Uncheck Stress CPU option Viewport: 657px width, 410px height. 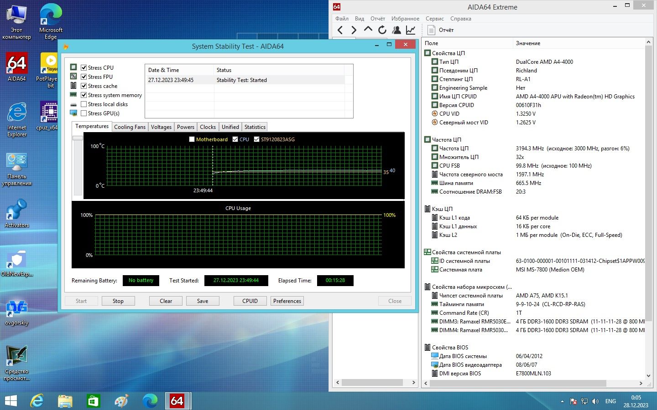84,67
